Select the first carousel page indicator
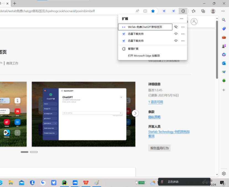Viewport: 229px width, 187px height. pyautogui.click(x=25, y=152)
